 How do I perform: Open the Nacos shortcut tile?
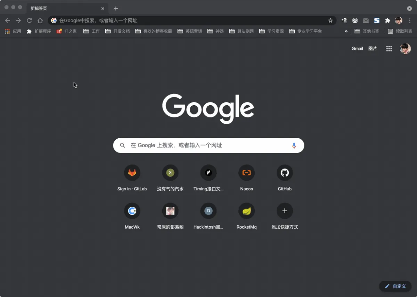coord(246,173)
